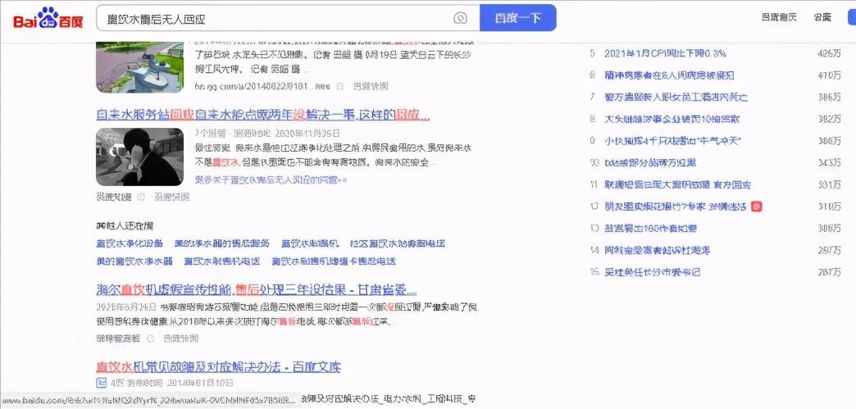Open the hot search item ranked 14

(658, 250)
